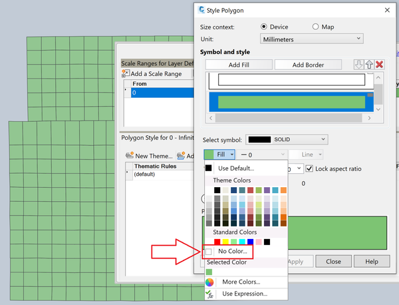Click Add a Scale Range icon
This screenshot has height=305, width=399.
coord(126,74)
